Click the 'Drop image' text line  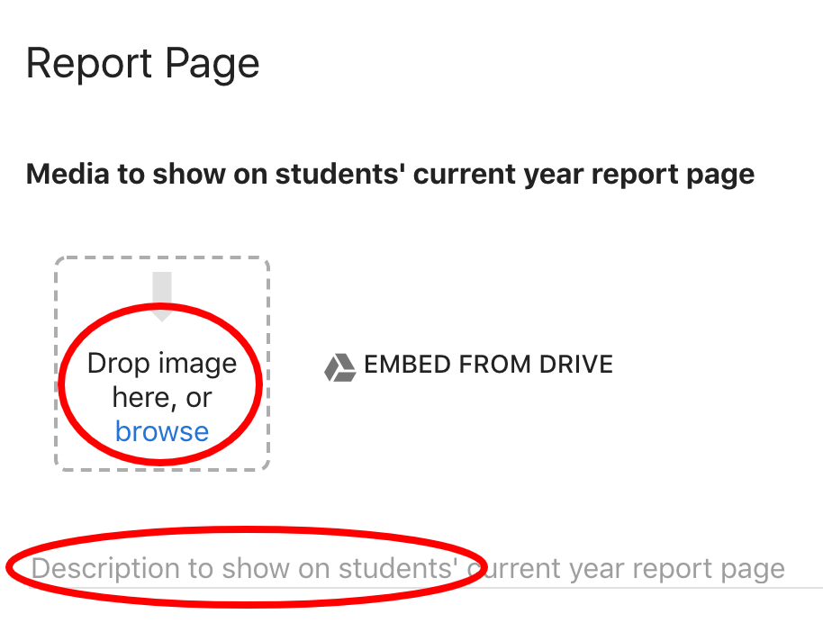[x=162, y=363]
